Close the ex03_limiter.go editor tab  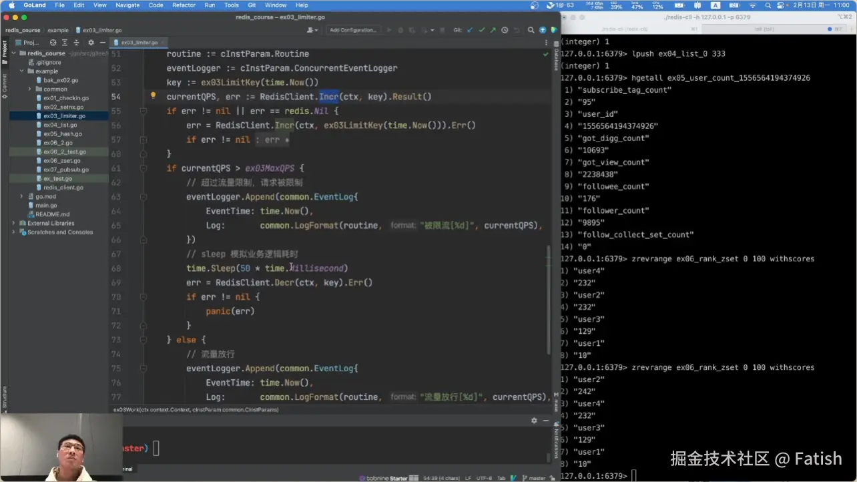point(162,43)
